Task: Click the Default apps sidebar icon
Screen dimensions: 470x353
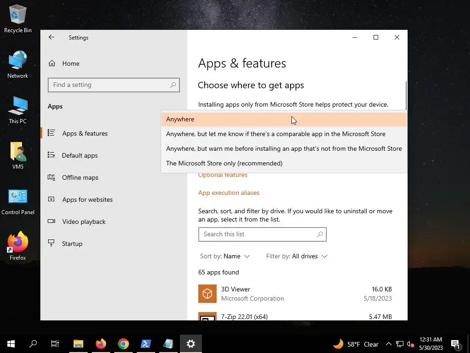Action: coord(51,155)
